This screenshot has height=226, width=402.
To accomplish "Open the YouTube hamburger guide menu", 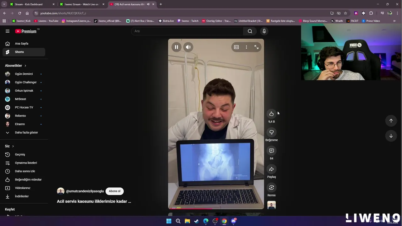I will click(x=8, y=31).
